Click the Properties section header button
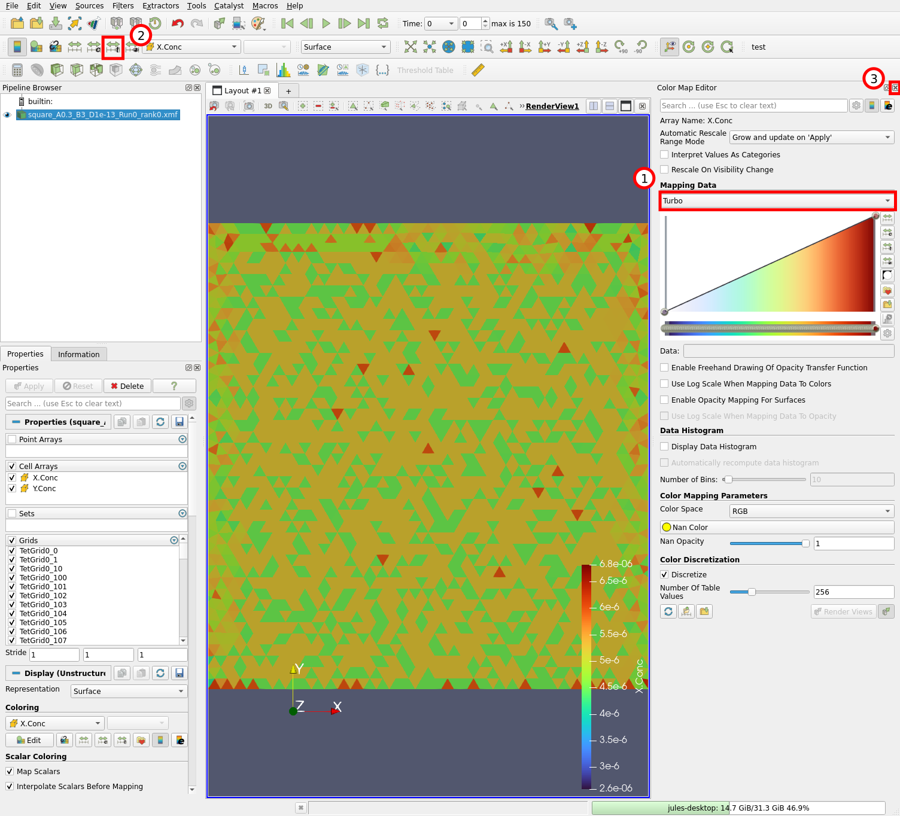Screen dimensions: 900x816 59,422
